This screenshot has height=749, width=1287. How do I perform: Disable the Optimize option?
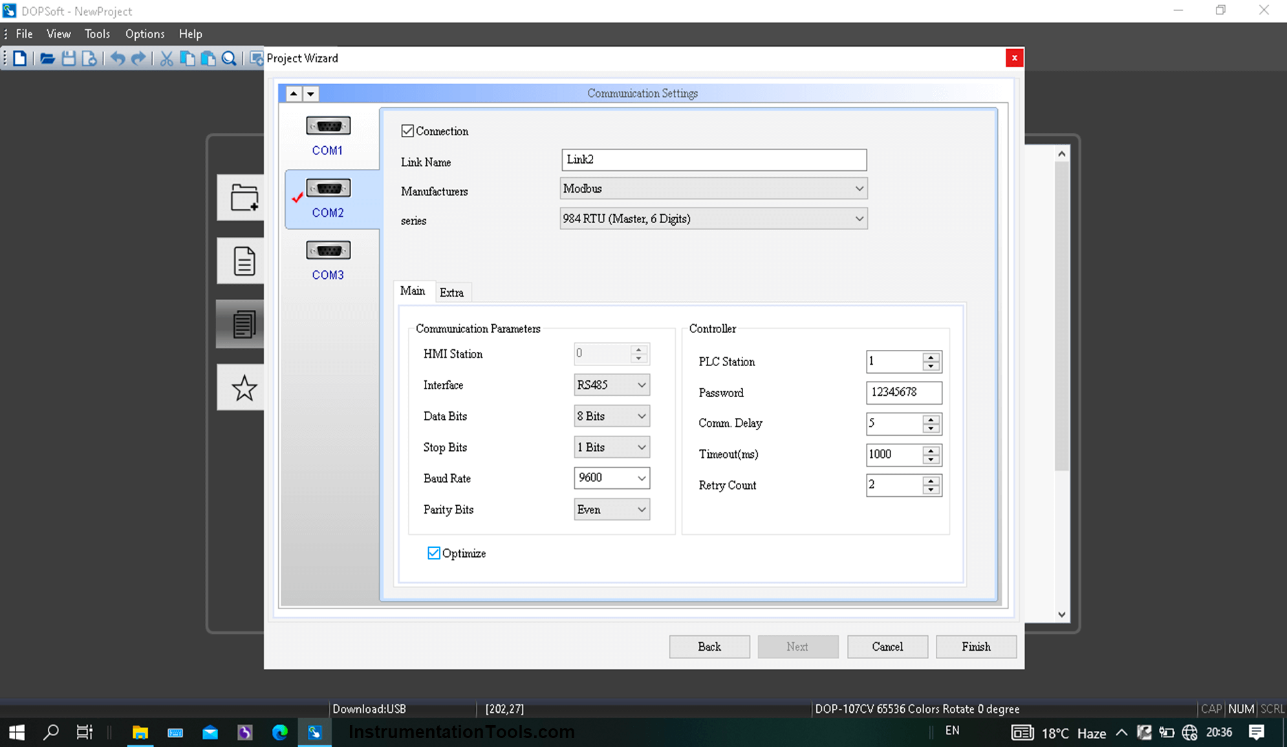[434, 552]
